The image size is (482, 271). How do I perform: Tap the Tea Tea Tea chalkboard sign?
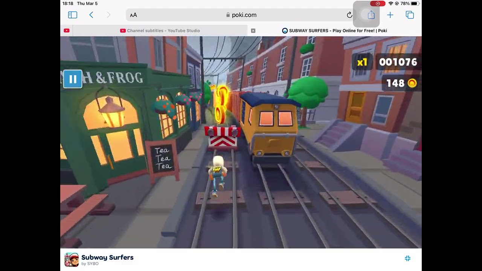tap(163, 160)
